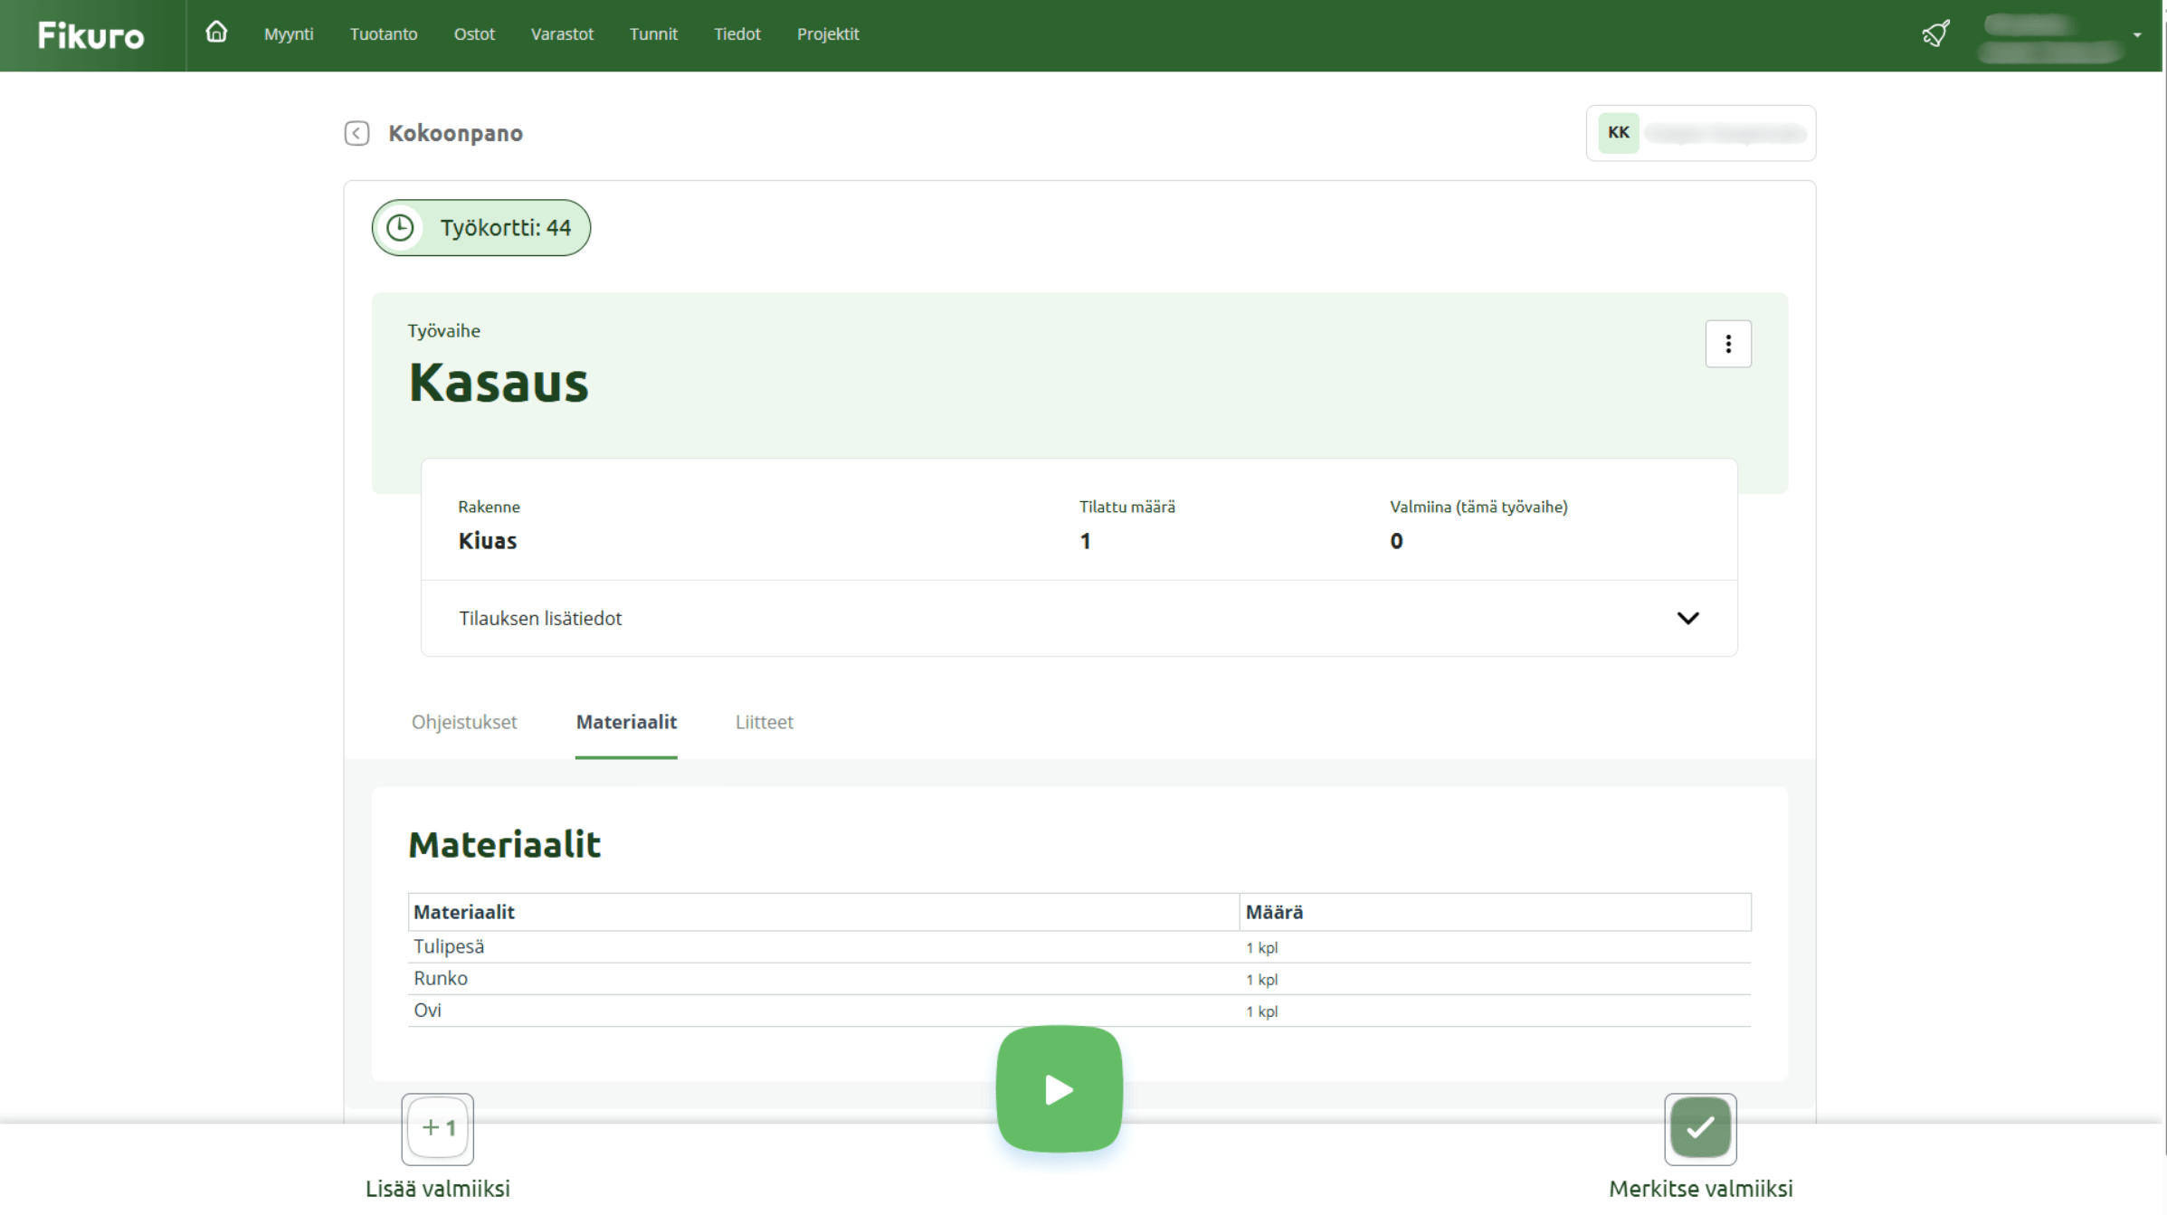2167x1215 pixels.
Task: Select the Materiaalit tab
Action: point(626,722)
